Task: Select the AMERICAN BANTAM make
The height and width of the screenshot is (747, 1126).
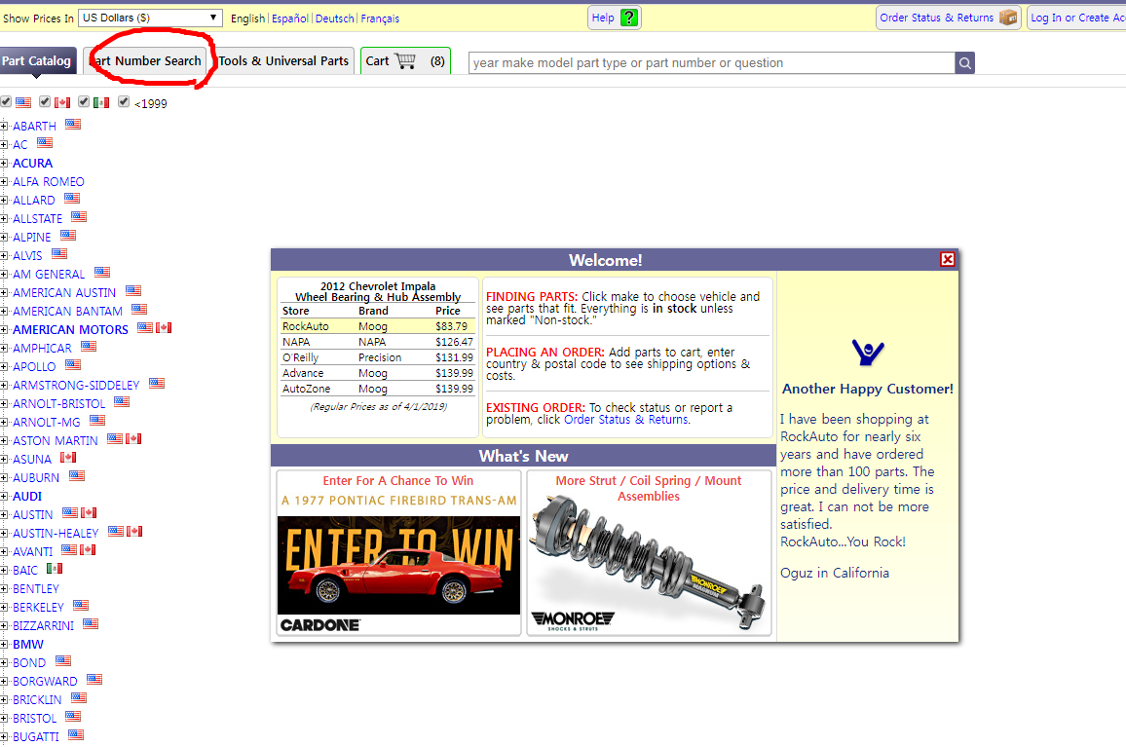Action: (67, 311)
